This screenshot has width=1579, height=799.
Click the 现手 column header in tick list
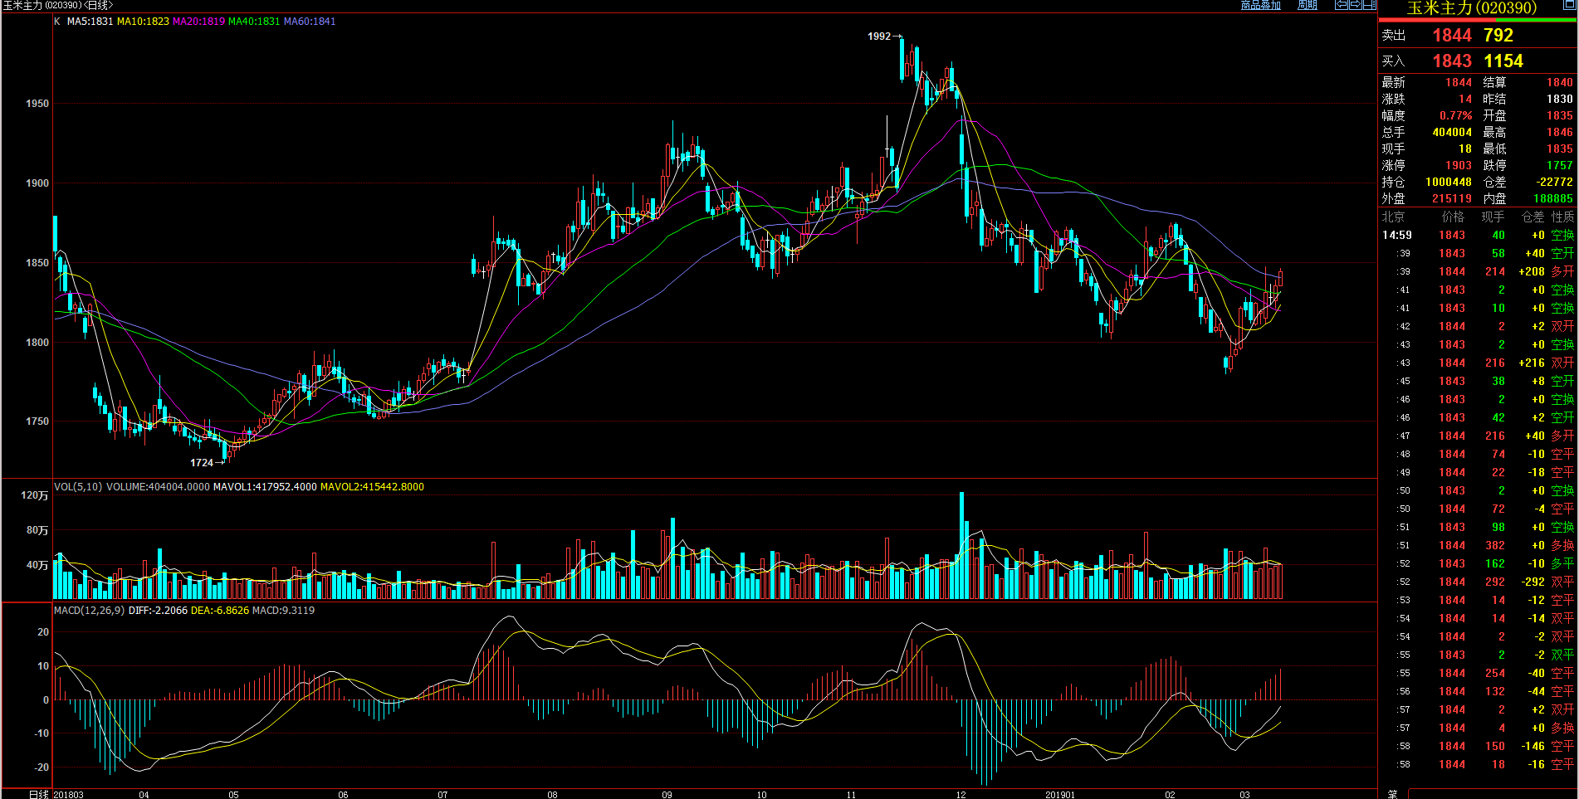1493,217
